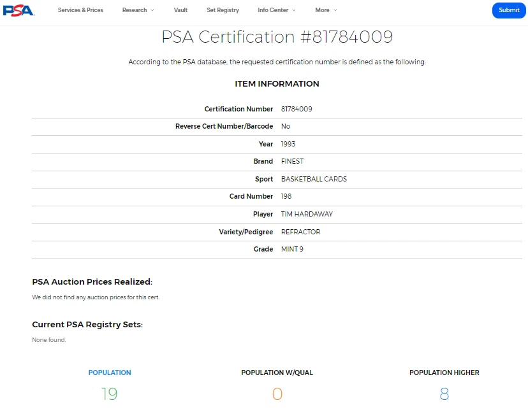Open the Set Registry page

[x=223, y=10]
